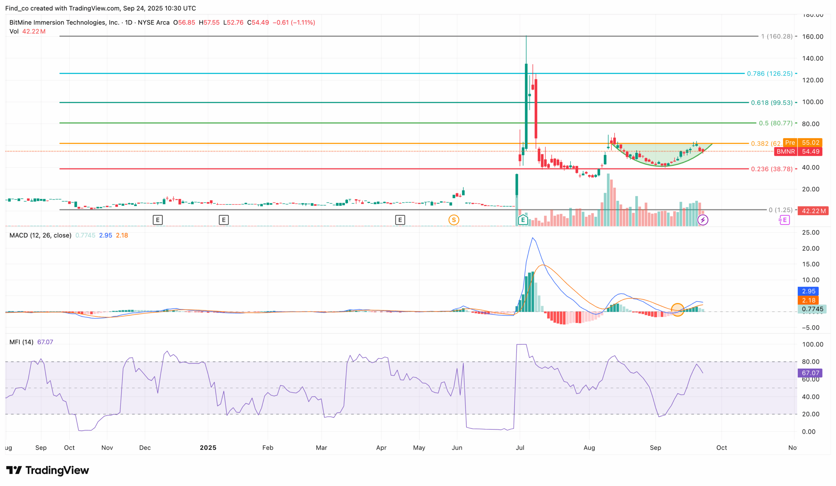The image size is (836, 486).
Task: Select the 0.5 (80.77) Fibonacci label
Action: pyautogui.click(x=776, y=123)
